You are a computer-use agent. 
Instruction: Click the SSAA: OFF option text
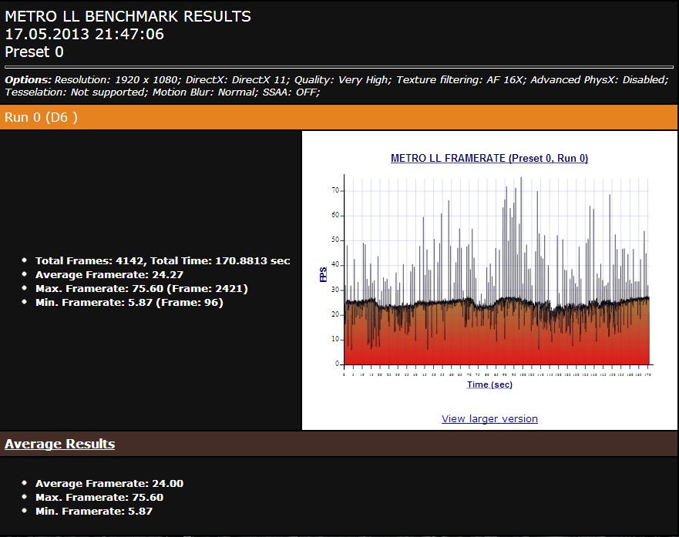click(290, 92)
